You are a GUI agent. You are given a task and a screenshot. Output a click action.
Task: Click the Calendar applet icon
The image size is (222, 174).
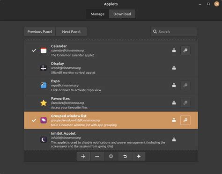pos(44,51)
